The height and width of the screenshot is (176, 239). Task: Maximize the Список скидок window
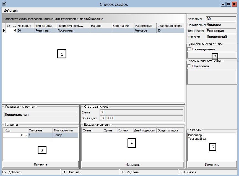[228, 4]
